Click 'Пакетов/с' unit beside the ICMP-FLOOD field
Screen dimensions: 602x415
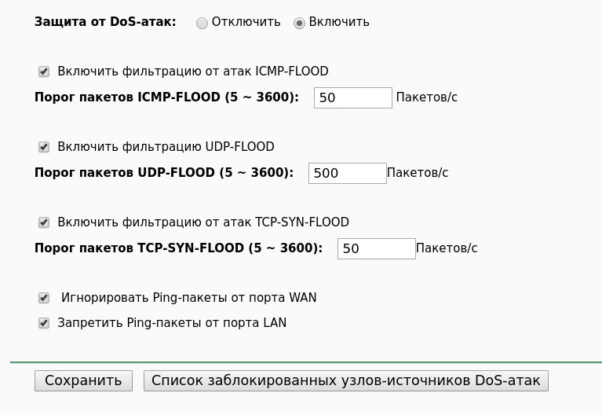coord(426,97)
